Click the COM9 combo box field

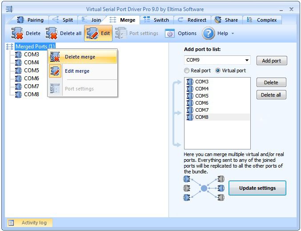217,60
